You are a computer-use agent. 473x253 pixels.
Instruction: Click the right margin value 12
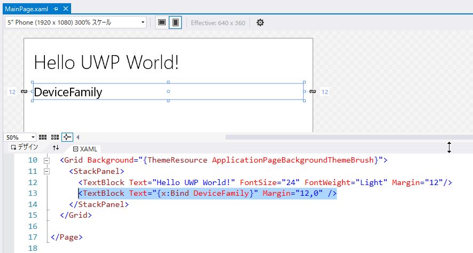tap(324, 92)
